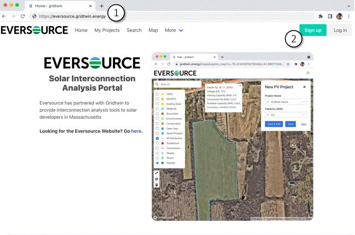Open the Substation: HARRIS ROAD link
This screenshot has width=355, height=235.
pyautogui.click(x=221, y=107)
